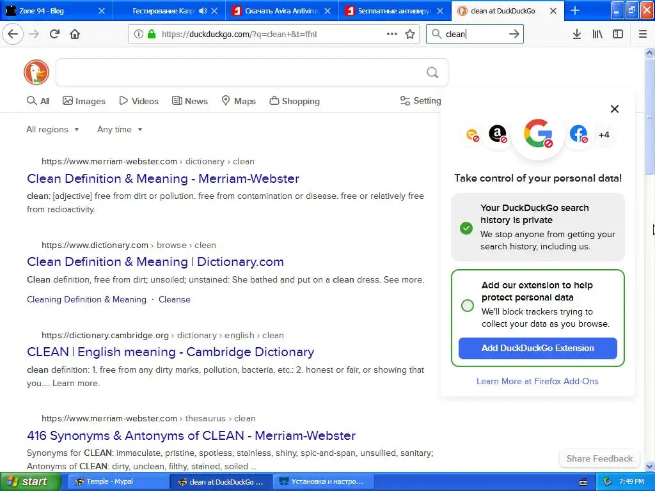
Task: Reload the current page
Action: [54, 34]
